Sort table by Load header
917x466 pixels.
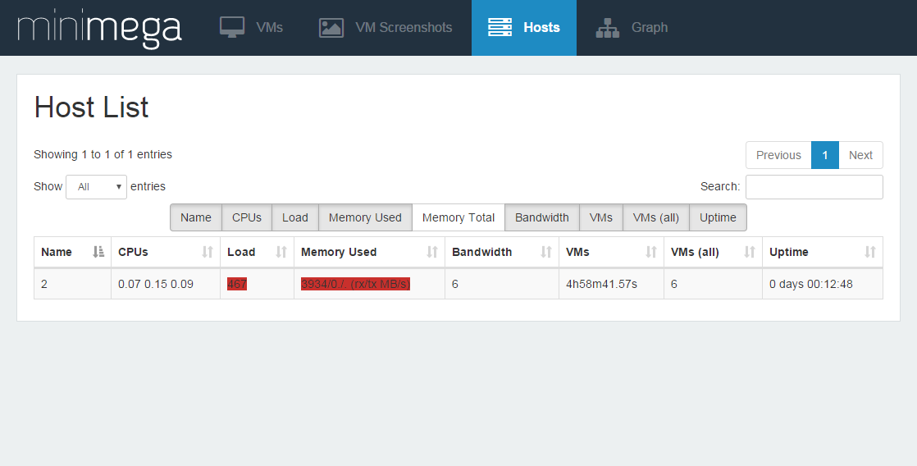[x=241, y=252]
